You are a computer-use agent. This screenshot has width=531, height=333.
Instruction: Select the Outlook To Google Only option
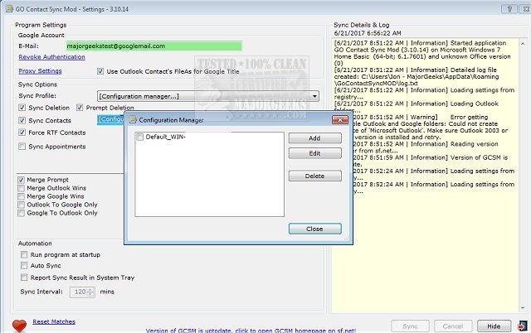tap(21, 205)
